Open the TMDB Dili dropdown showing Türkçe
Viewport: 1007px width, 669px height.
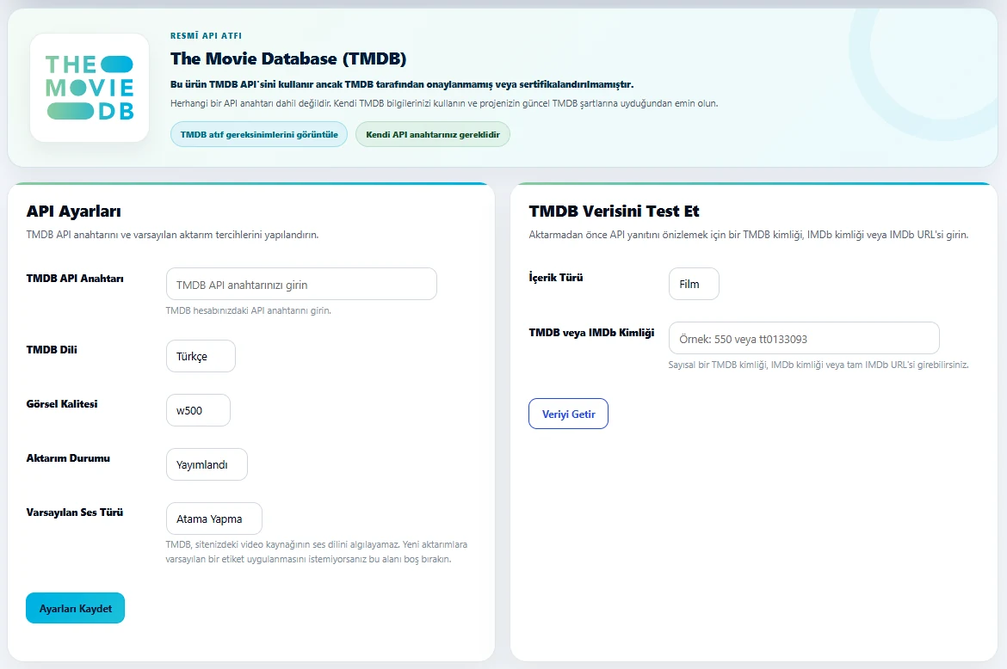pyautogui.click(x=201, y=356)
